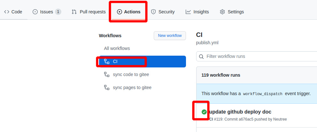This screenshot has height=132, width=317.
Task: Click the Issues circle icon
Action: (x=35, y=12)
